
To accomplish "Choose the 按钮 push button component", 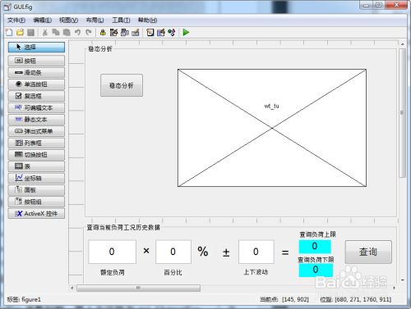I will pyautogui.click(x=36, y=61).
